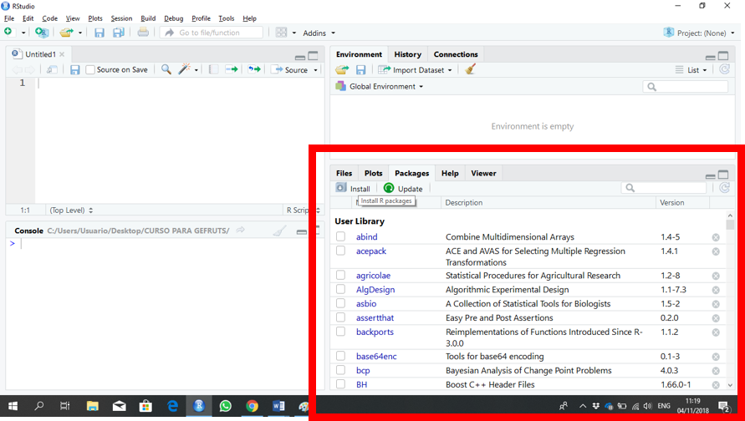
Task: Run current line with green arrow icon
Action: [232, 70]
